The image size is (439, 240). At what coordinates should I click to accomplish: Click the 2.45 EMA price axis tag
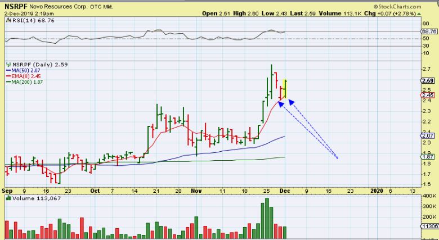(x=428, y=96)
